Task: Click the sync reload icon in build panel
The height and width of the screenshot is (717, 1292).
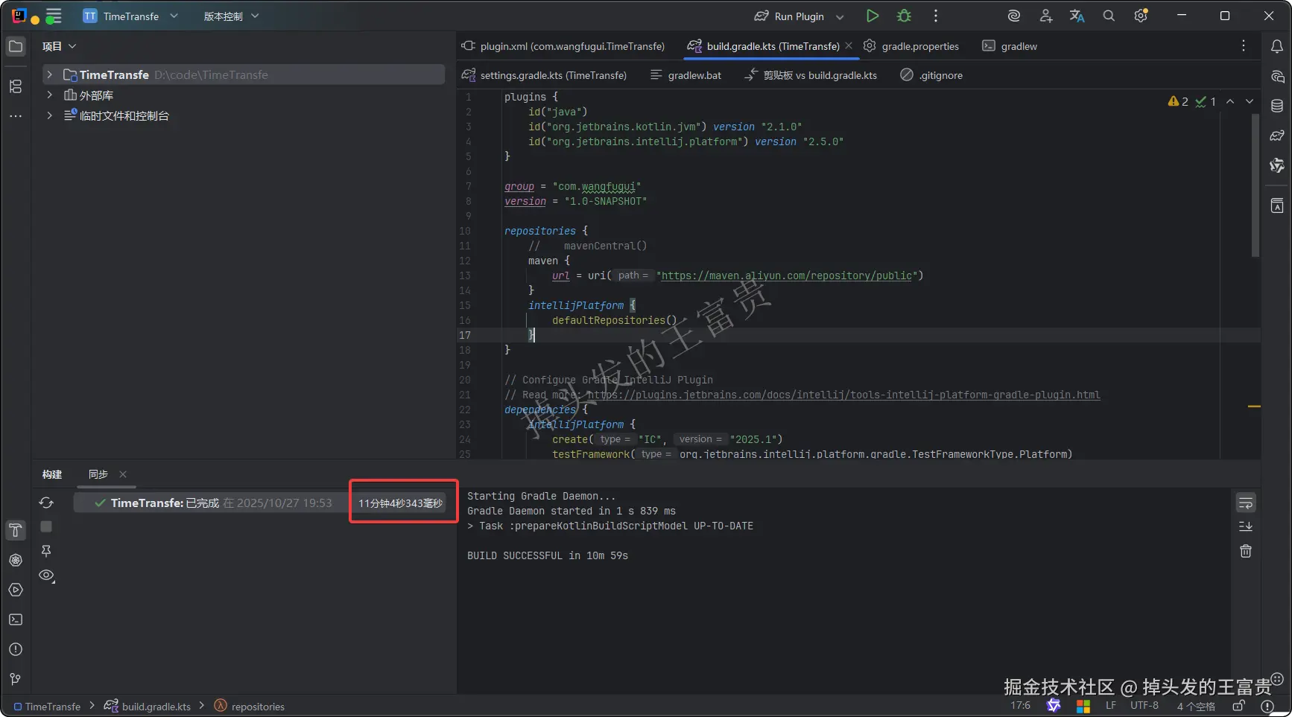Action: coord(46,503)
